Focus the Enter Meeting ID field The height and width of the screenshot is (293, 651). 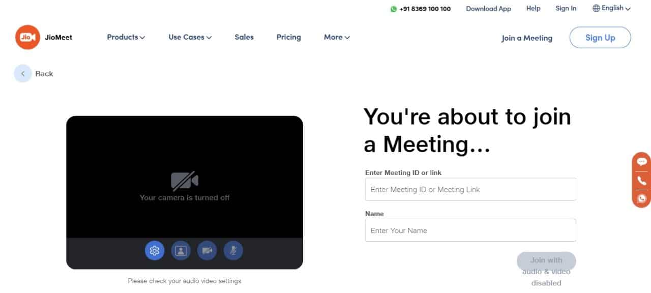470,189
